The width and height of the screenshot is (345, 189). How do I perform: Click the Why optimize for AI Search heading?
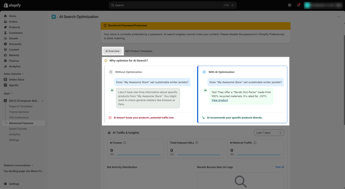point(128,61)
